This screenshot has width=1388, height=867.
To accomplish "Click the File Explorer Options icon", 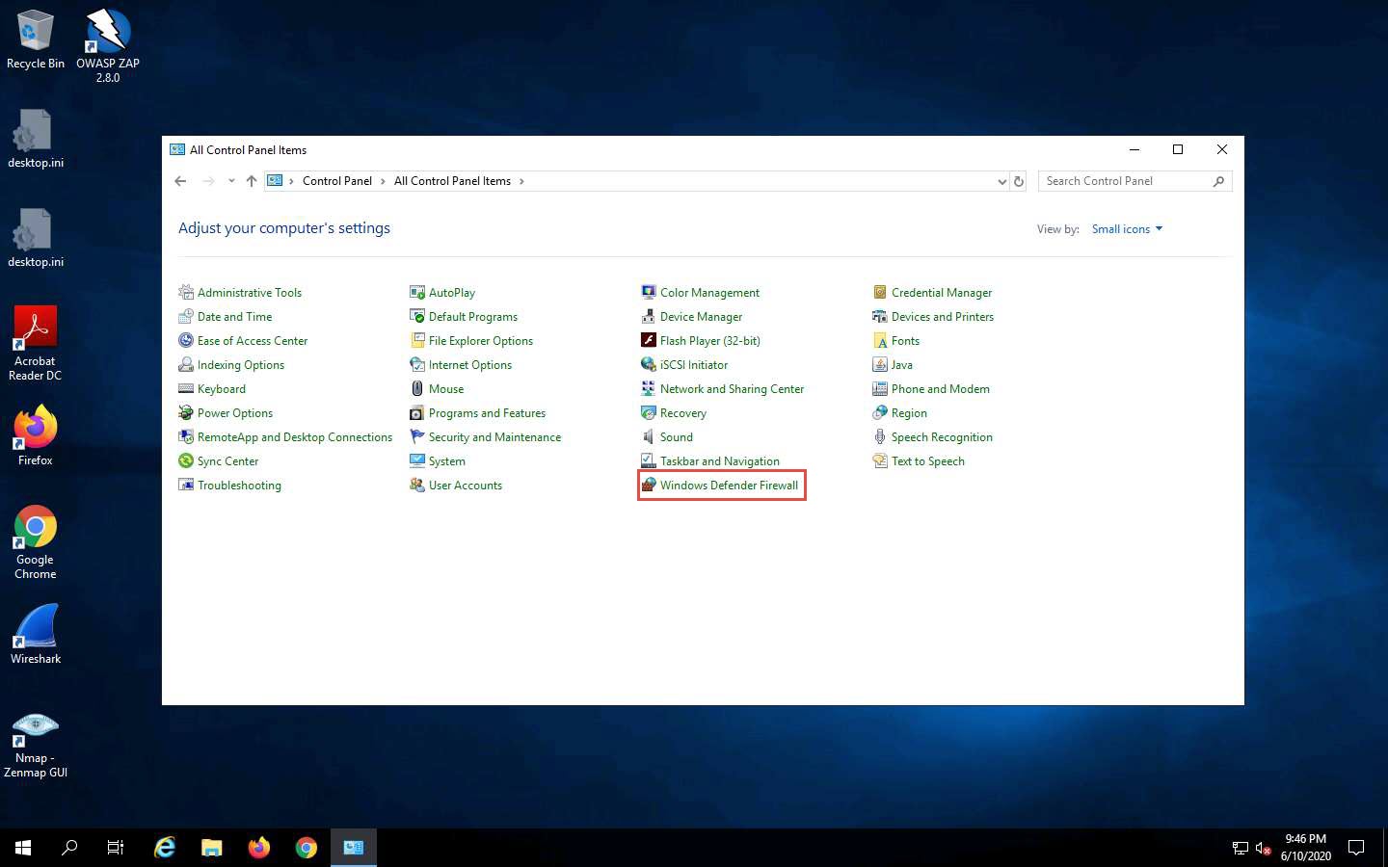I will pos(417,340).
